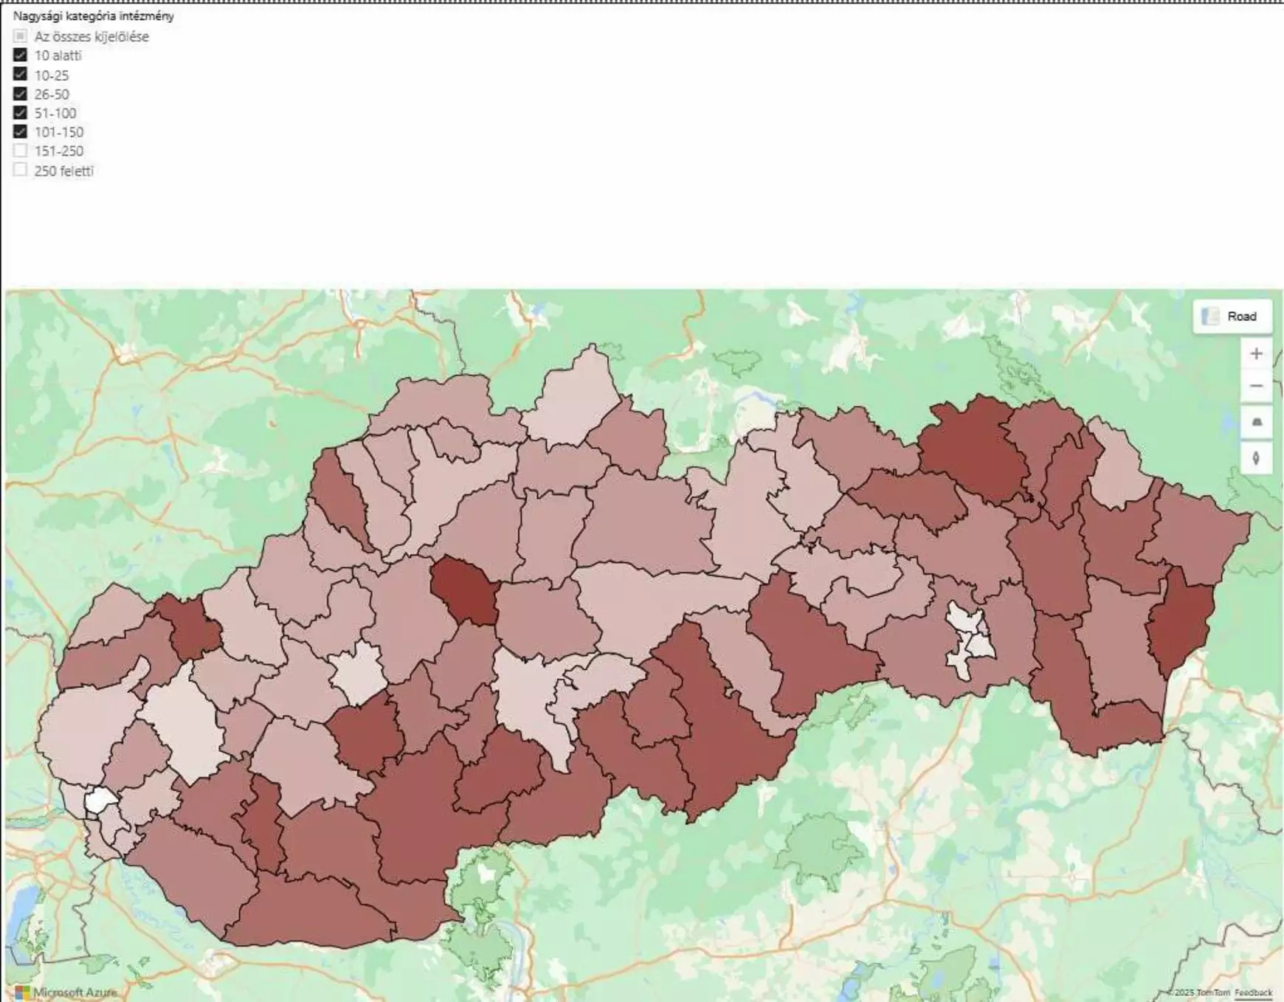Select the darkest red district in central Slovakia

pos(463,590)
